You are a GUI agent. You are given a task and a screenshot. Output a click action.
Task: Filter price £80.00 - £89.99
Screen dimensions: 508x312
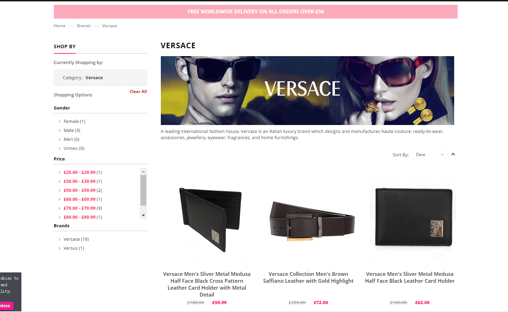83,217
